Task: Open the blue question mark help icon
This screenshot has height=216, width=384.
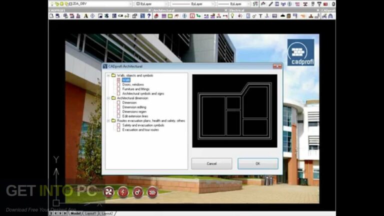Action: 149,16
